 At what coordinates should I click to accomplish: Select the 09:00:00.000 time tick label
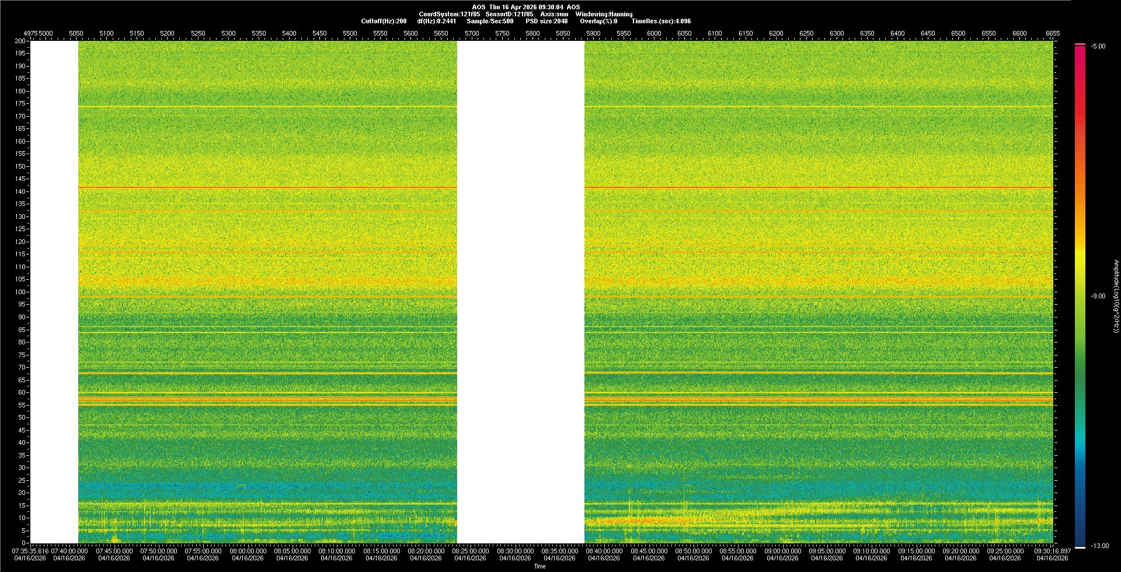pos(782,551)
